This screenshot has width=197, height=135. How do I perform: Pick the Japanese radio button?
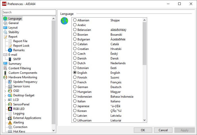click(75, 106)
